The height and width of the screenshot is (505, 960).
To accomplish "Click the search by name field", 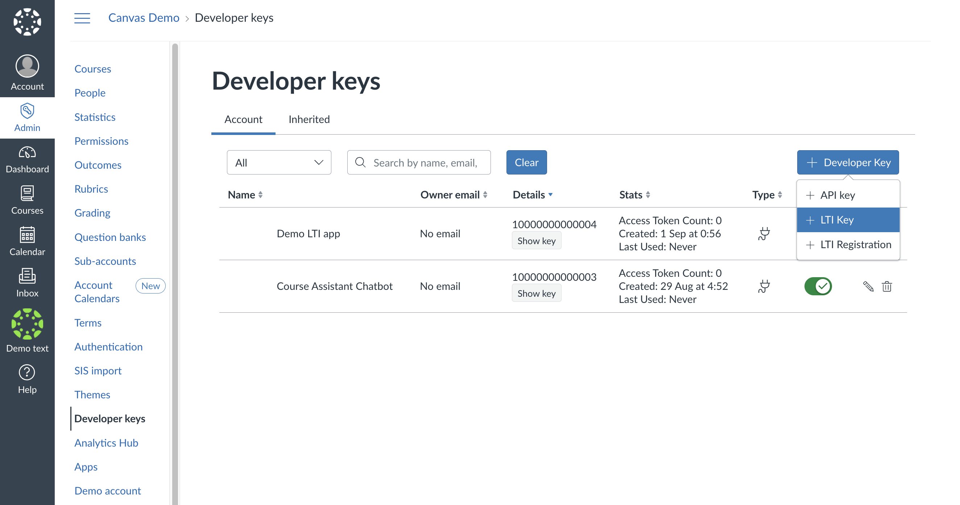I will click(425, 163).
